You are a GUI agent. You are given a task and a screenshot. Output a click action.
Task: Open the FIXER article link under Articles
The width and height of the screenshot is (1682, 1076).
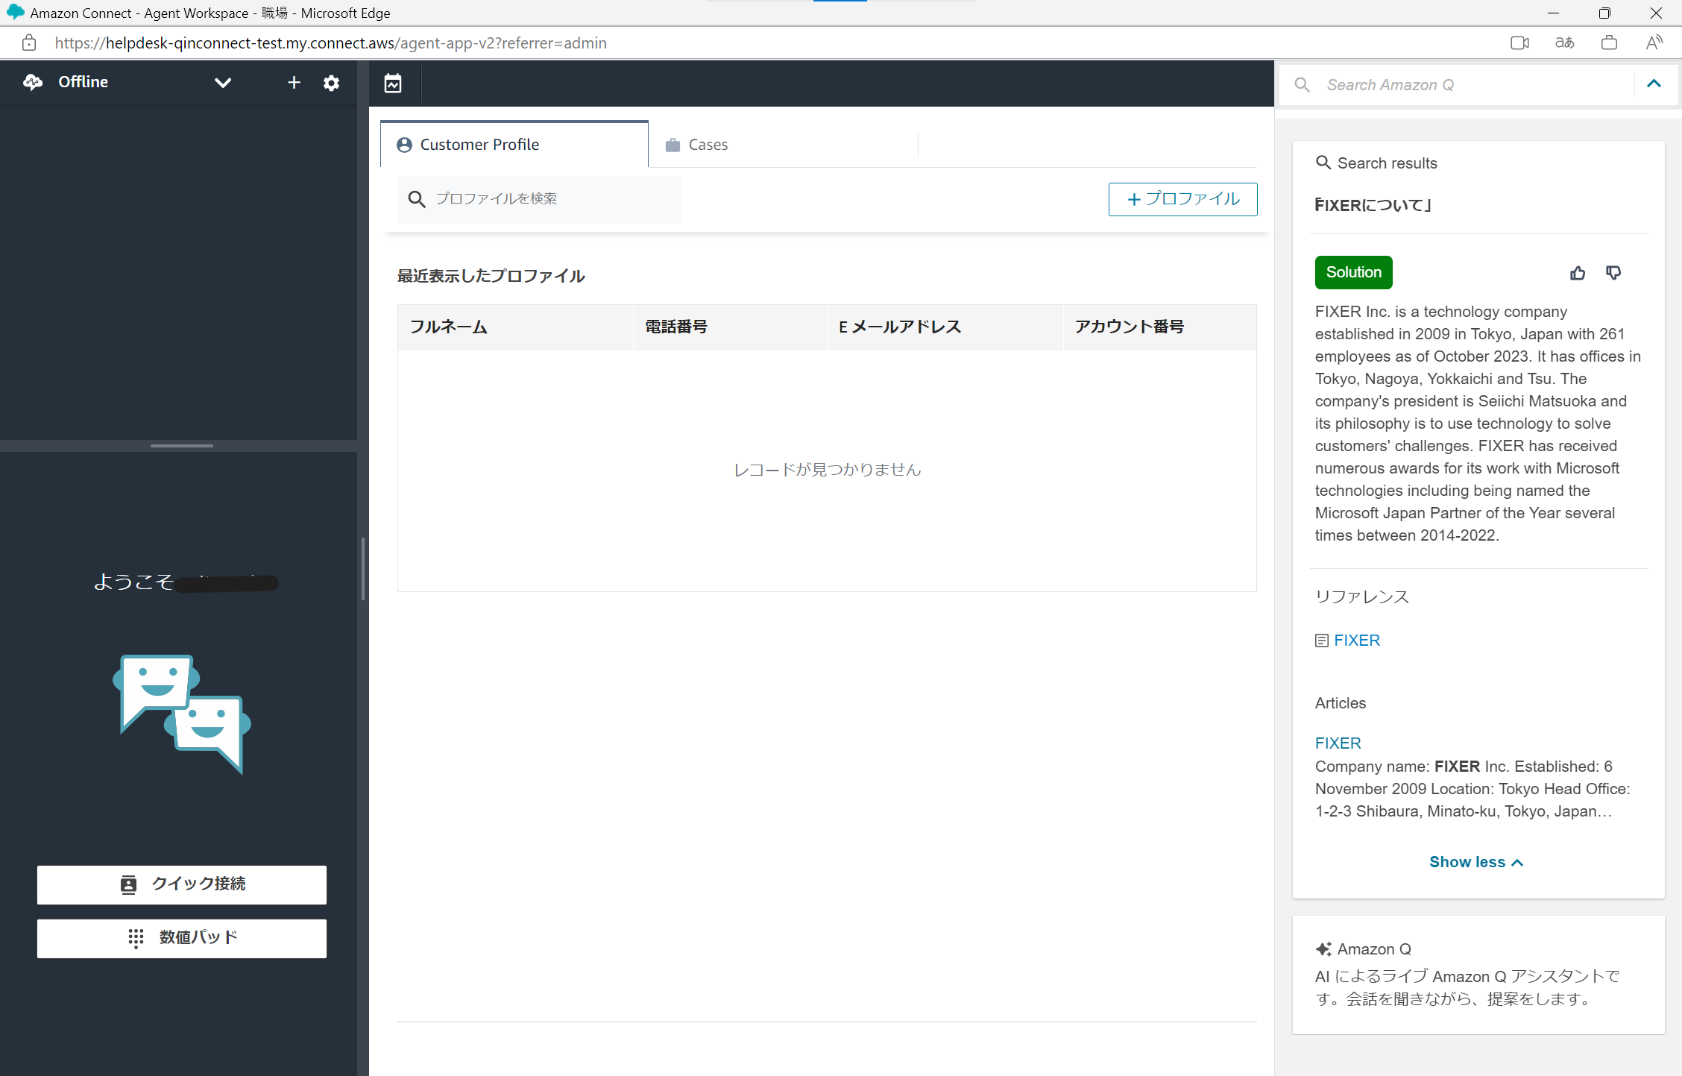point(1338,743)
